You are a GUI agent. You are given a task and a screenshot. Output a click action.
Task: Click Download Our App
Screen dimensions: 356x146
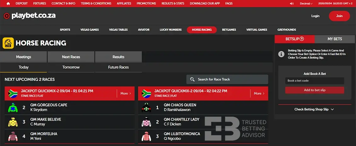click(x=205, y=3)
